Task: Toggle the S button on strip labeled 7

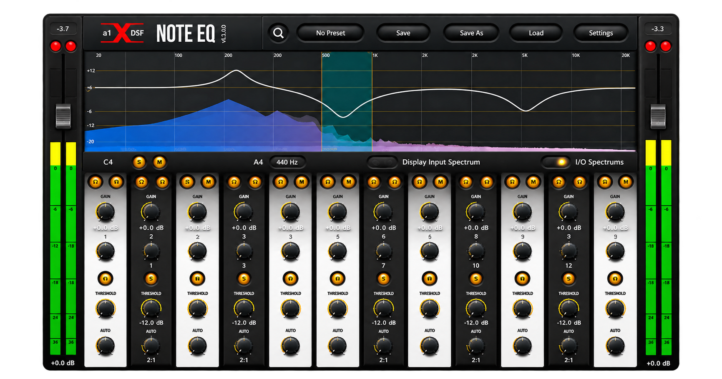Action: point(383,279)
